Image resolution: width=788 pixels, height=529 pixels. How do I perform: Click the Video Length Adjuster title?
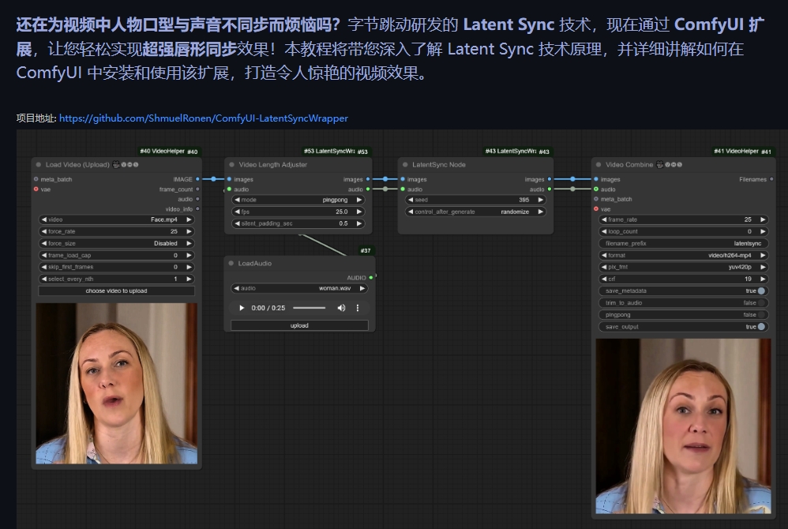click(x=273, y=164)
